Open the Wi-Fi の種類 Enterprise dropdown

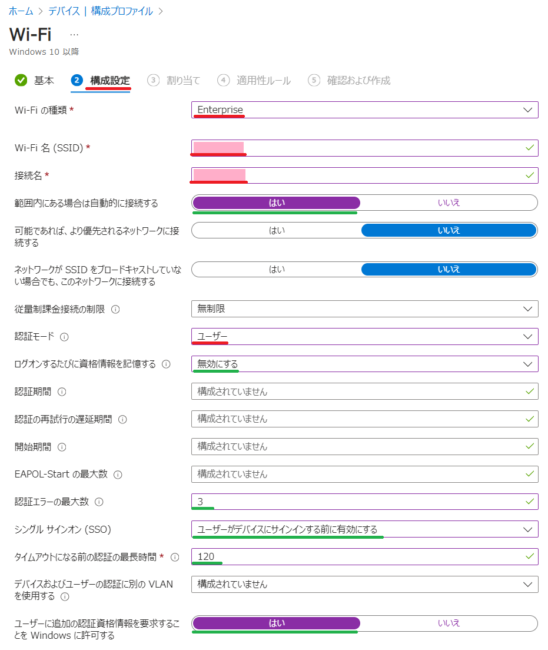(365, 110)
